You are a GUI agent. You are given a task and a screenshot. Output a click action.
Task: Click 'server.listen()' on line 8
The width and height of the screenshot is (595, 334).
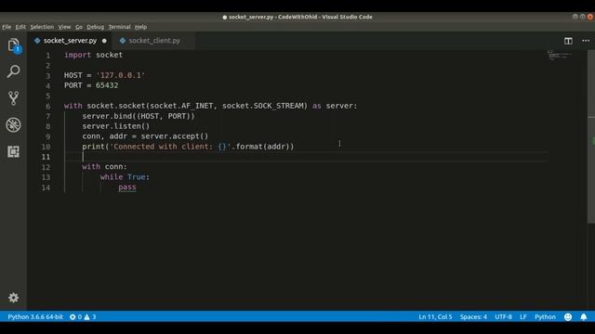(115, 126)
